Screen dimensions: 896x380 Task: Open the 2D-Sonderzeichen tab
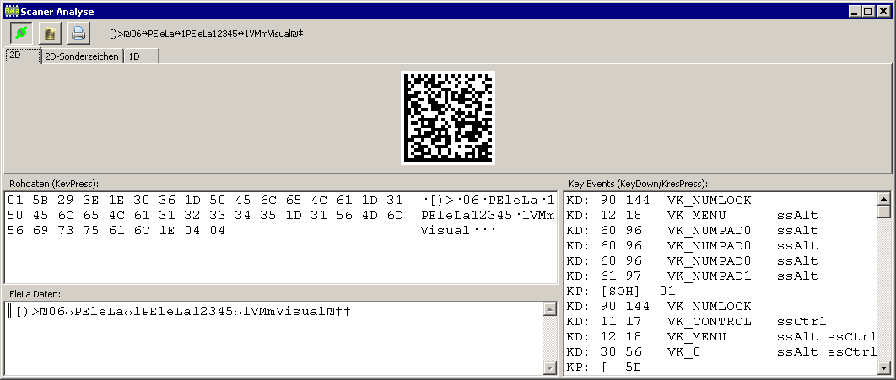82,56
